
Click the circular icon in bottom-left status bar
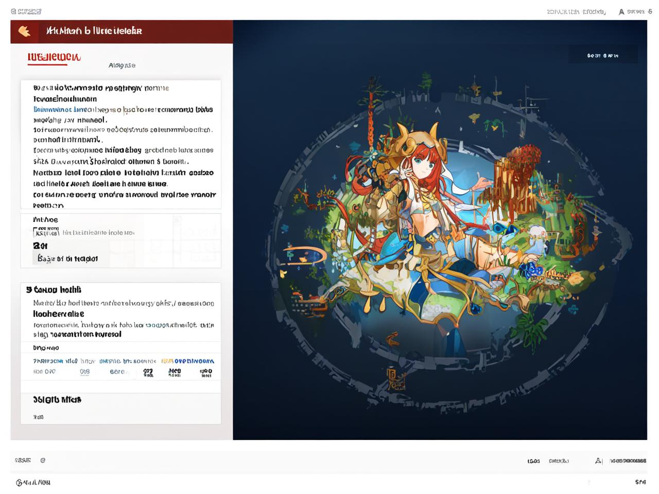43,460
